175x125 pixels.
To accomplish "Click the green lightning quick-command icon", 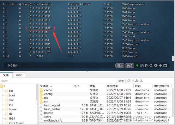I will pyautogui.click(x=137, y=66).
